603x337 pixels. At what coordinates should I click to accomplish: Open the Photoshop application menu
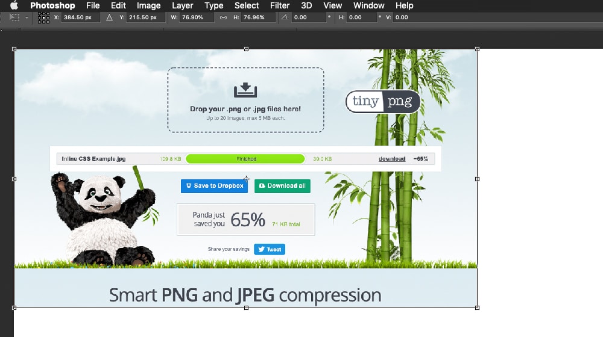tap(52, 5)
